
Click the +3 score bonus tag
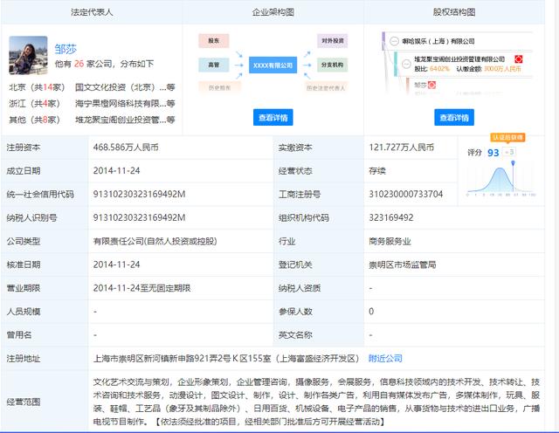pos(510,153)
